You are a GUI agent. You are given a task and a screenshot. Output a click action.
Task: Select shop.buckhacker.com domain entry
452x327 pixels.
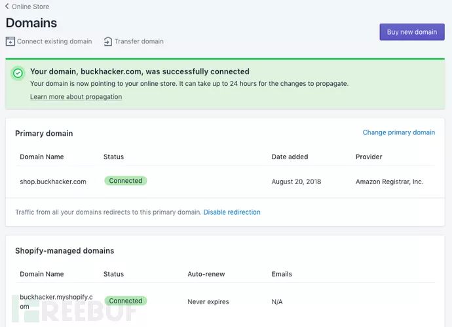[53, 182]
